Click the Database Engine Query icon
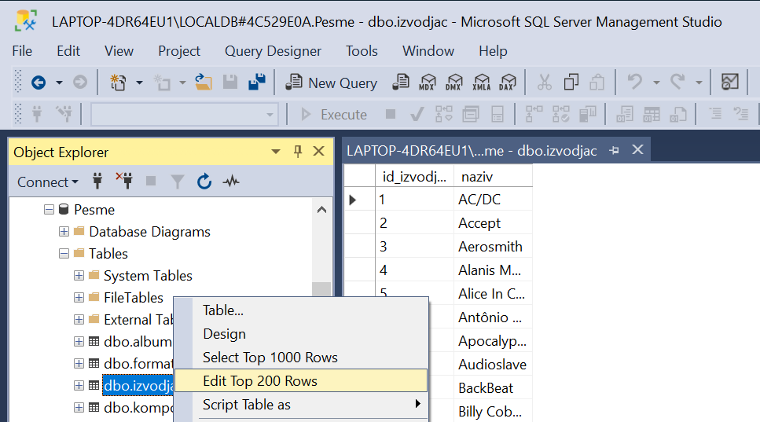This screenshot has height=422, width=760. [x=400, y=83]
